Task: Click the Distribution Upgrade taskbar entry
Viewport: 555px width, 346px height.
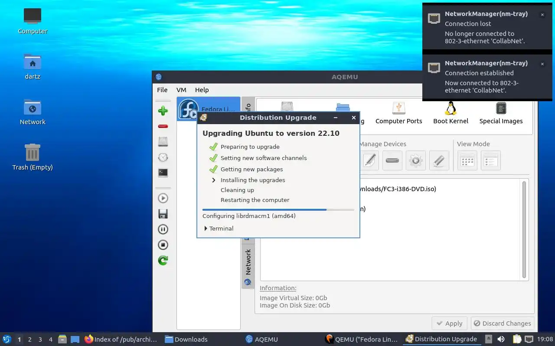Action: [x=441, y=339]
